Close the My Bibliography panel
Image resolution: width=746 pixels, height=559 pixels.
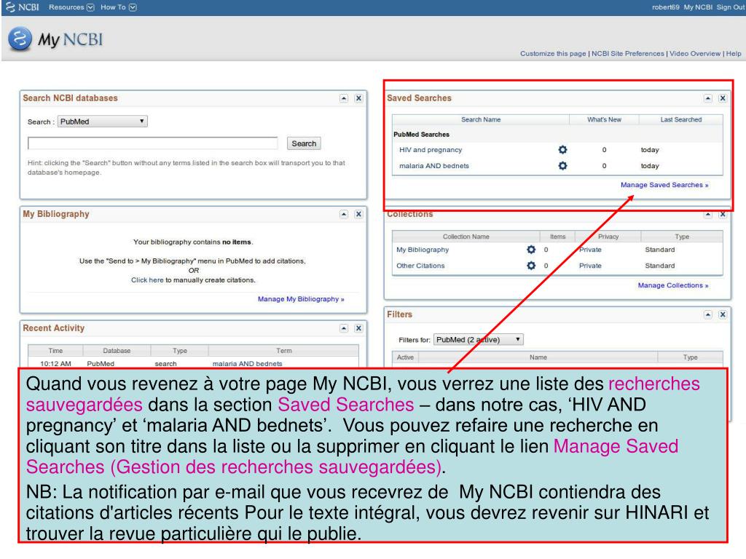click(358, 215)
